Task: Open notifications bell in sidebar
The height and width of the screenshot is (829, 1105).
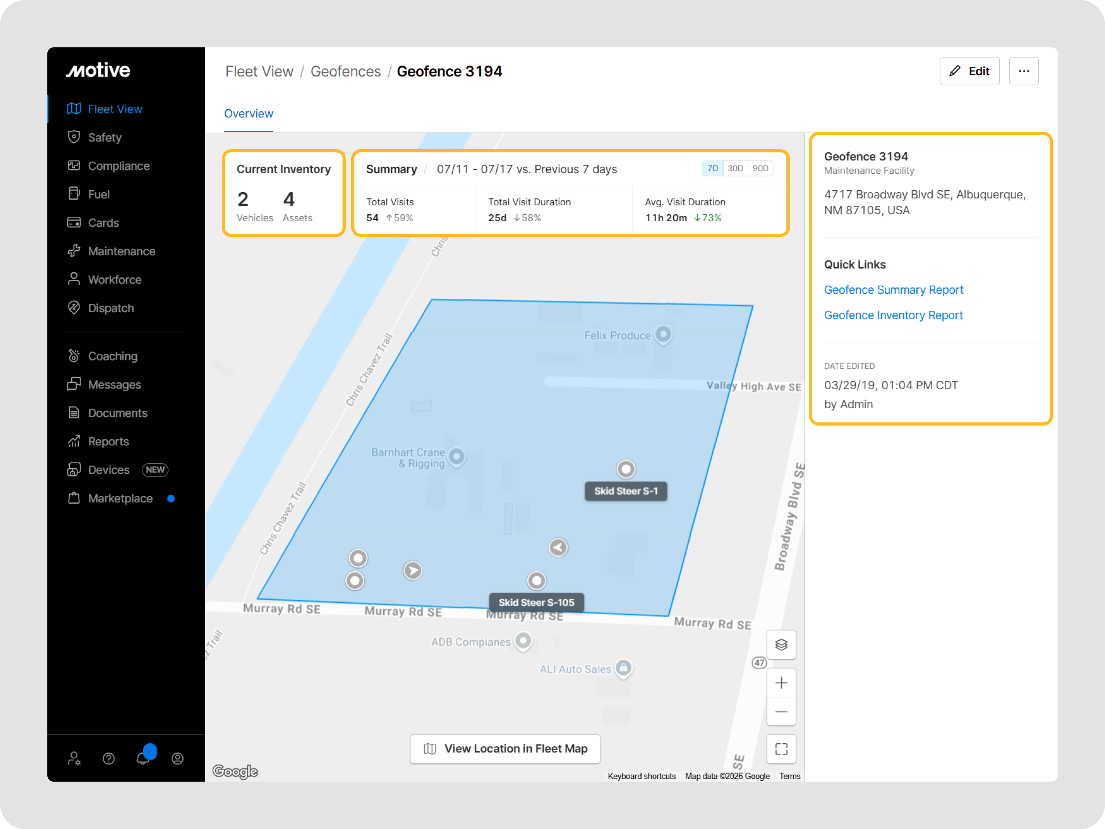Action: [143, 758]
